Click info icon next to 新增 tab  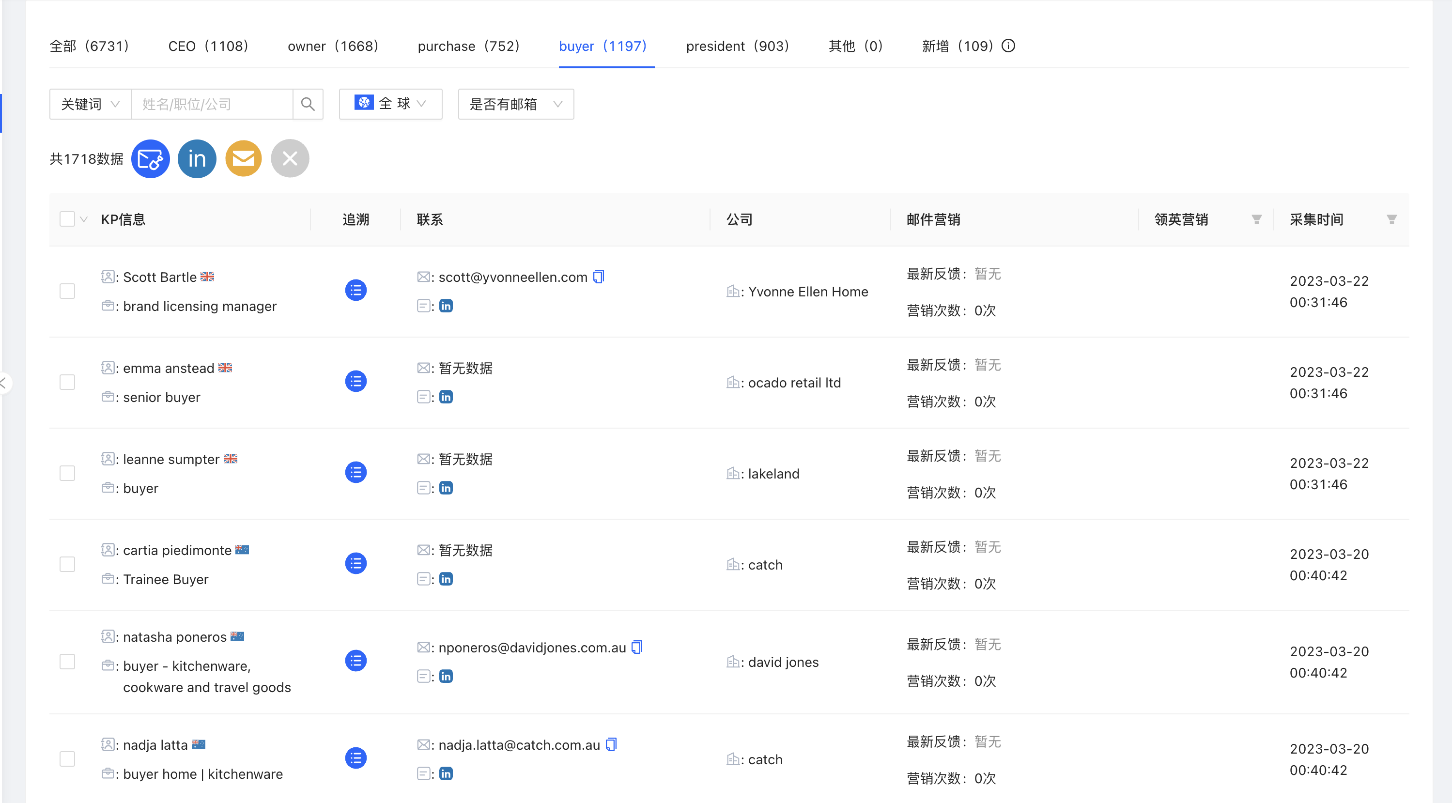tap(1008, 46)
